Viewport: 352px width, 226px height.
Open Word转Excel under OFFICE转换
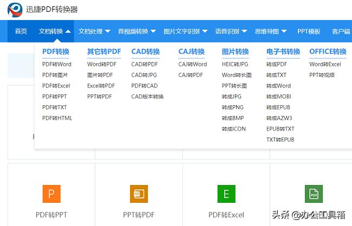click(x=325, y=64)
